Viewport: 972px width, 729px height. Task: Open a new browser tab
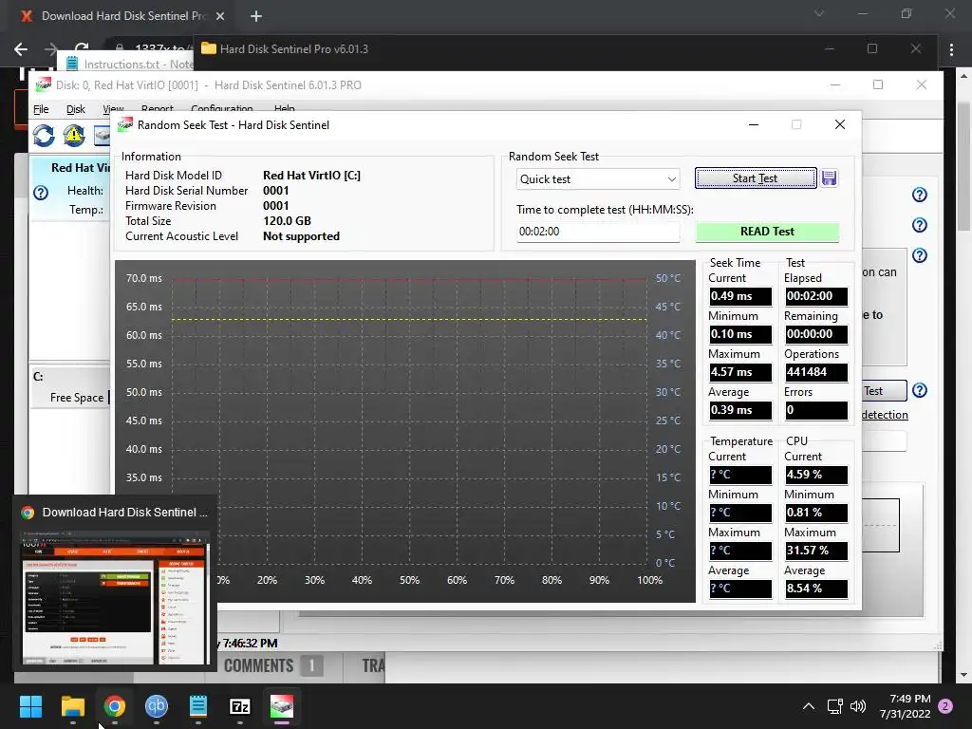(x=256, y=16)
